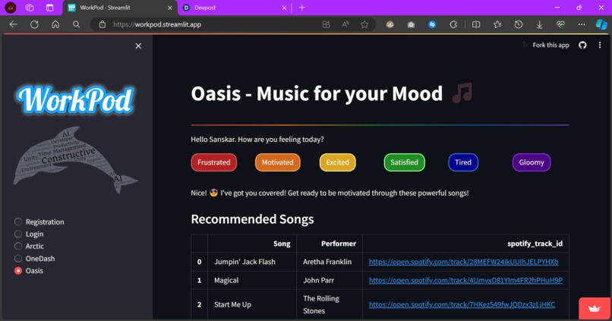Choose the green Satisfied mood button
The height and width of the screenshot is (321, 612).
[x=405, y=162]
